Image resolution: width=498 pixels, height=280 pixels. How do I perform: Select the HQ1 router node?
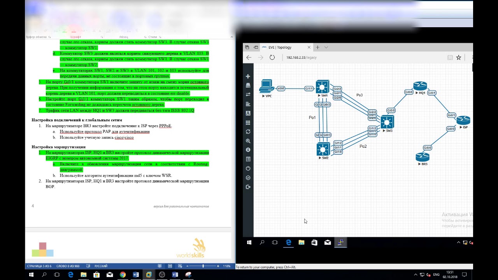420,86
